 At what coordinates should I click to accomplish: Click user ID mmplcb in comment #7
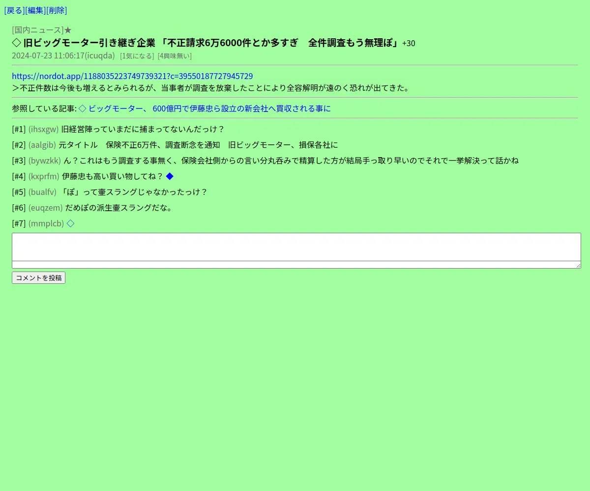click(46, 223)
